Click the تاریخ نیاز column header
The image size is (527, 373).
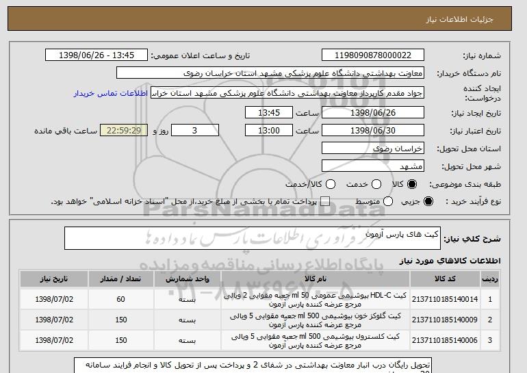coord(54,279)
